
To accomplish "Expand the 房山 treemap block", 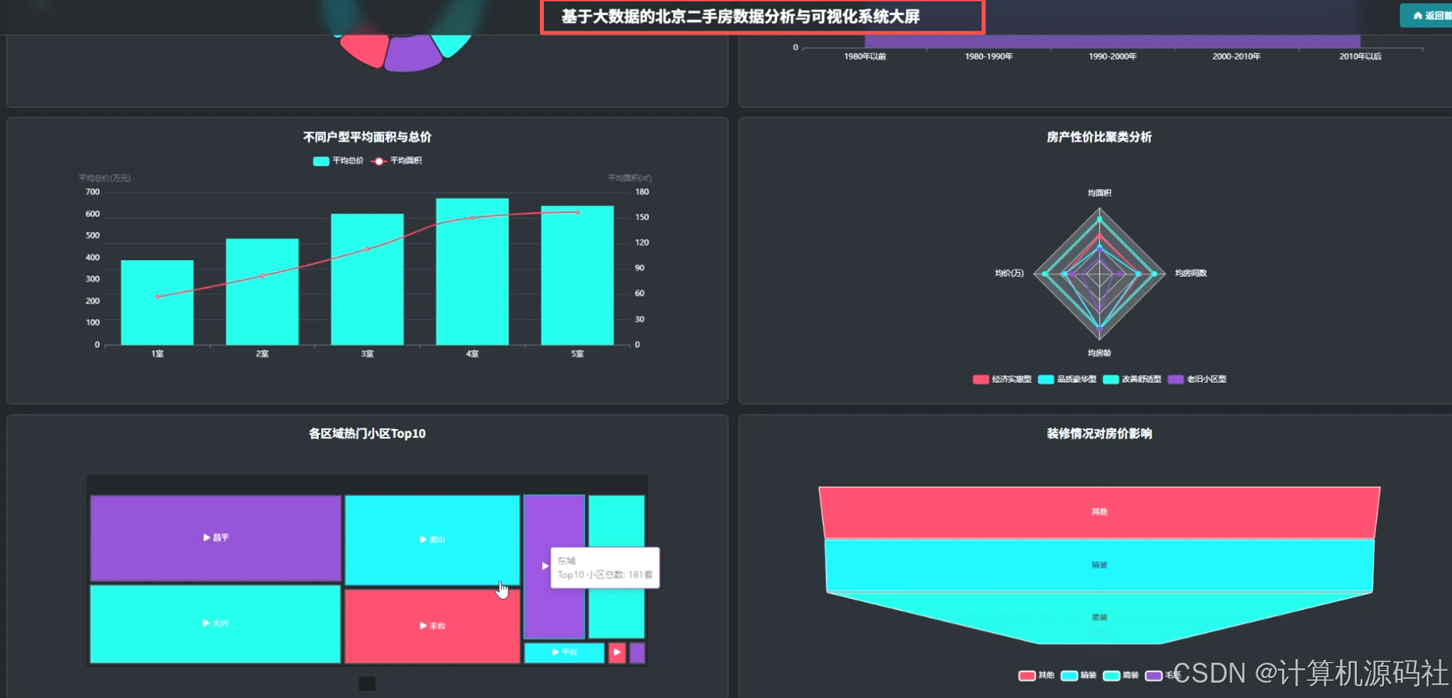I will (x=432, y=540).
